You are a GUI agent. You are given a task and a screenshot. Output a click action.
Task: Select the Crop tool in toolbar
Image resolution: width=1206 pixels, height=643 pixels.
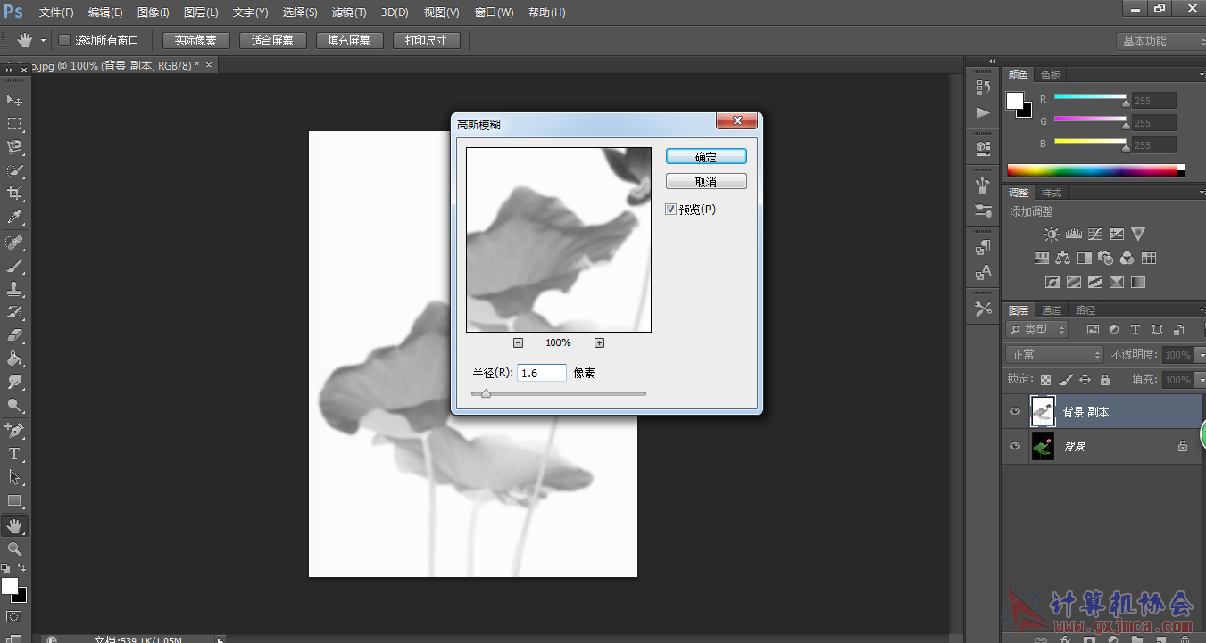[x=14, y=194]
